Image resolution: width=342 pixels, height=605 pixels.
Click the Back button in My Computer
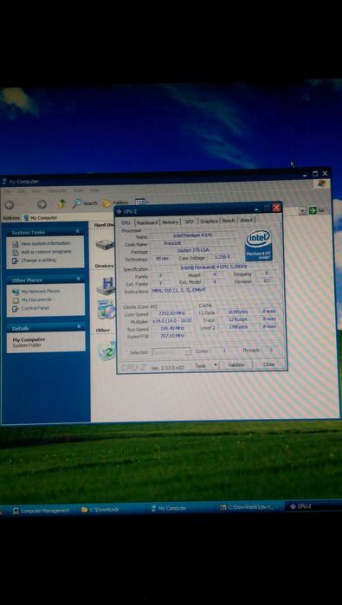[x=10, y=205]
